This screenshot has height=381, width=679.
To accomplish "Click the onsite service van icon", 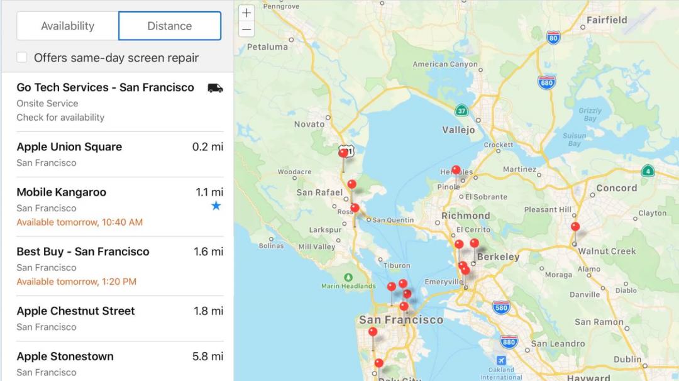I will [x=215, y=88].
